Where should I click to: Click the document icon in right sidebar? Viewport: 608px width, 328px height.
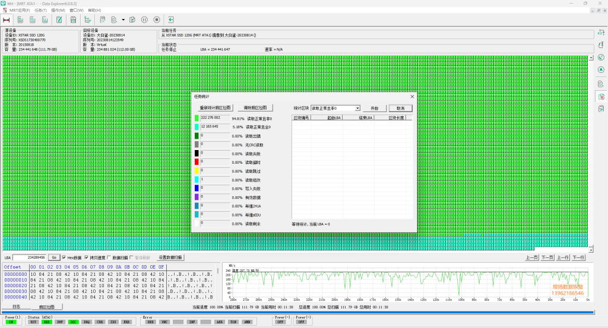click(x=601, y=84)
